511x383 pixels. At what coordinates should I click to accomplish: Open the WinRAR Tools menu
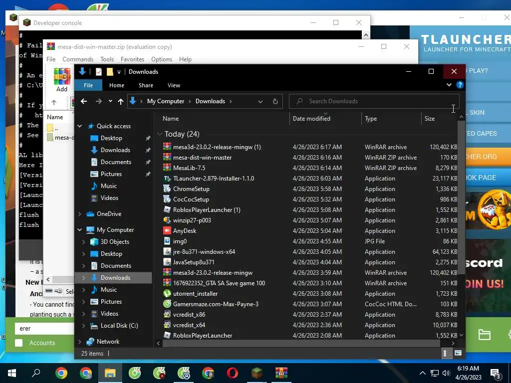point(107,59)
